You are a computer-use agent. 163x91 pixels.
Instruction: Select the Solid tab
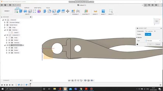tap(18, 8)
